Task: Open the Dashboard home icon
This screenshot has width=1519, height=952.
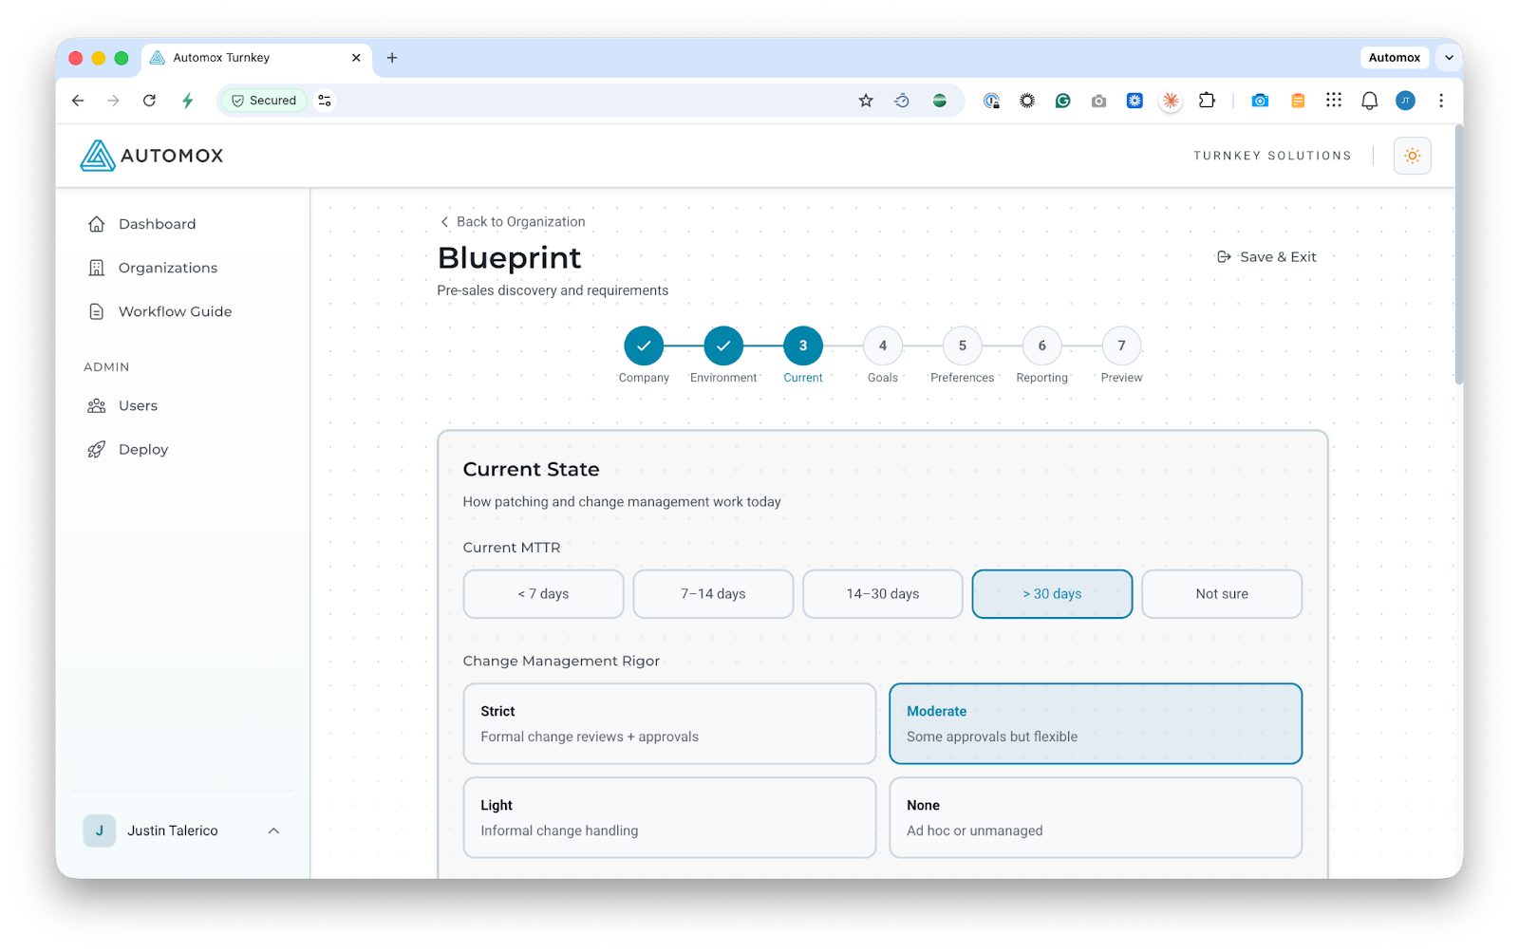Action: [x=96, y=224]
